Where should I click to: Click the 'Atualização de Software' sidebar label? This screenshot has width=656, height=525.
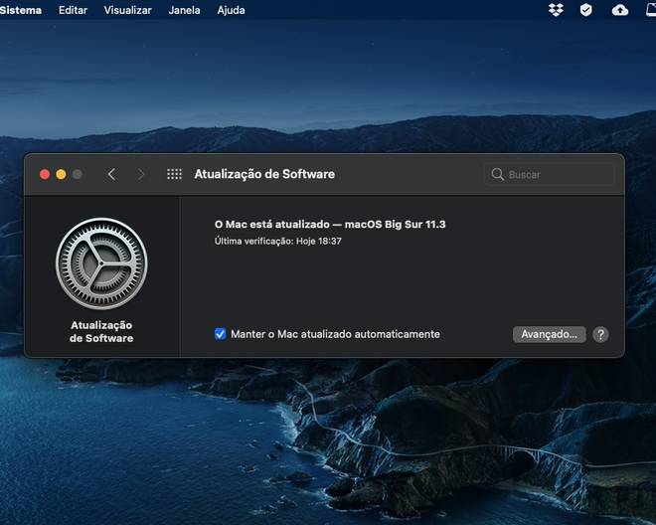coord(101,331)
